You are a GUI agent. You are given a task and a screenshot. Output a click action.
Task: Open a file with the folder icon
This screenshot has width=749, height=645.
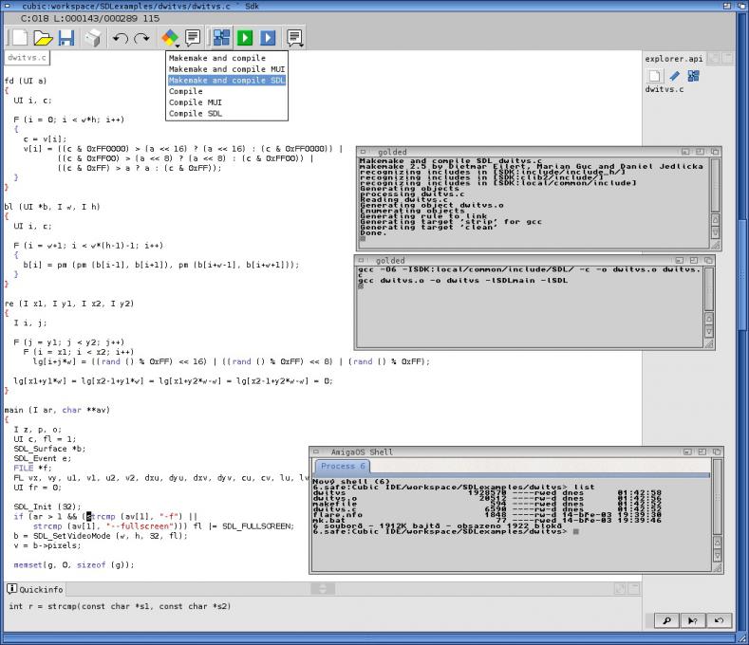pyautogui.click(x=43, y=38)
